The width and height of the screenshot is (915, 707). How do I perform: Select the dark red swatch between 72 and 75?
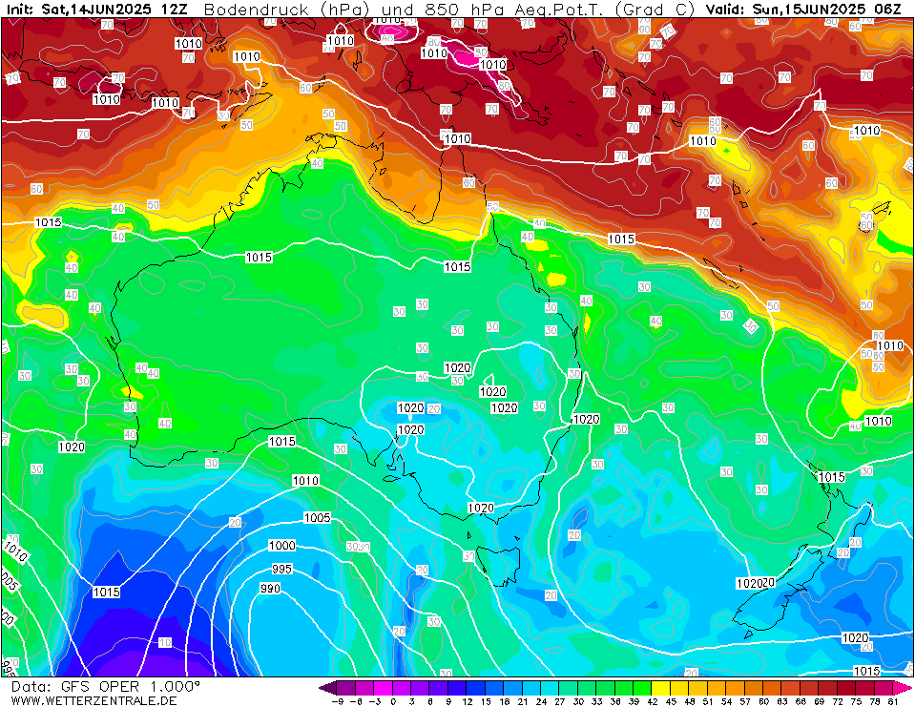click(846, 687)
